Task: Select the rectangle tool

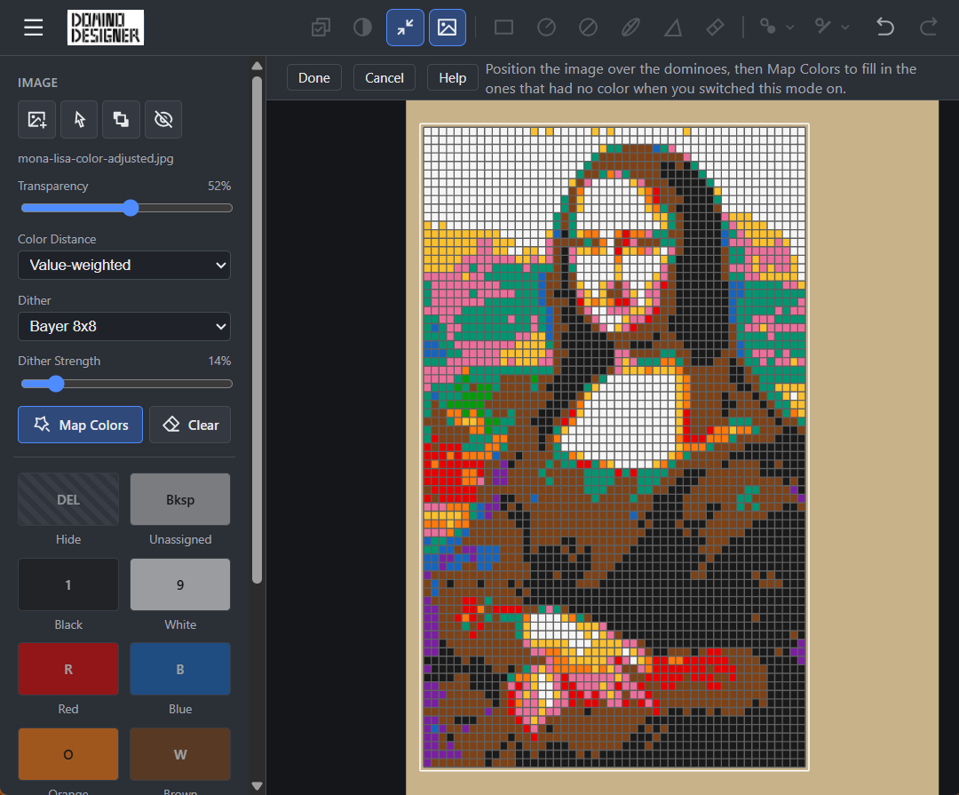Action: (504, 28)
